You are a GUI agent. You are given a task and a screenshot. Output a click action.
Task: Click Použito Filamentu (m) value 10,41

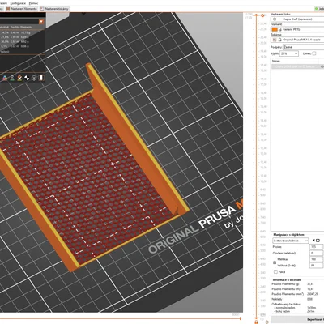pyautogui.click(x=310, y=289)
